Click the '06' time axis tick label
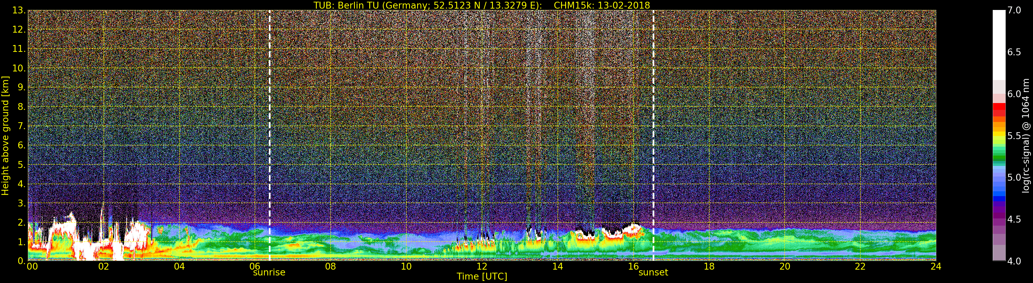This screenshot has width=1033, height=283. coord(255,266)
